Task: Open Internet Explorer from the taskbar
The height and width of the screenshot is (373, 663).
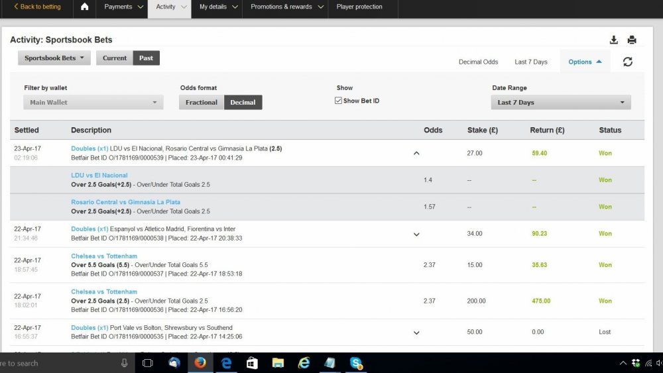Action: point(304,363)
